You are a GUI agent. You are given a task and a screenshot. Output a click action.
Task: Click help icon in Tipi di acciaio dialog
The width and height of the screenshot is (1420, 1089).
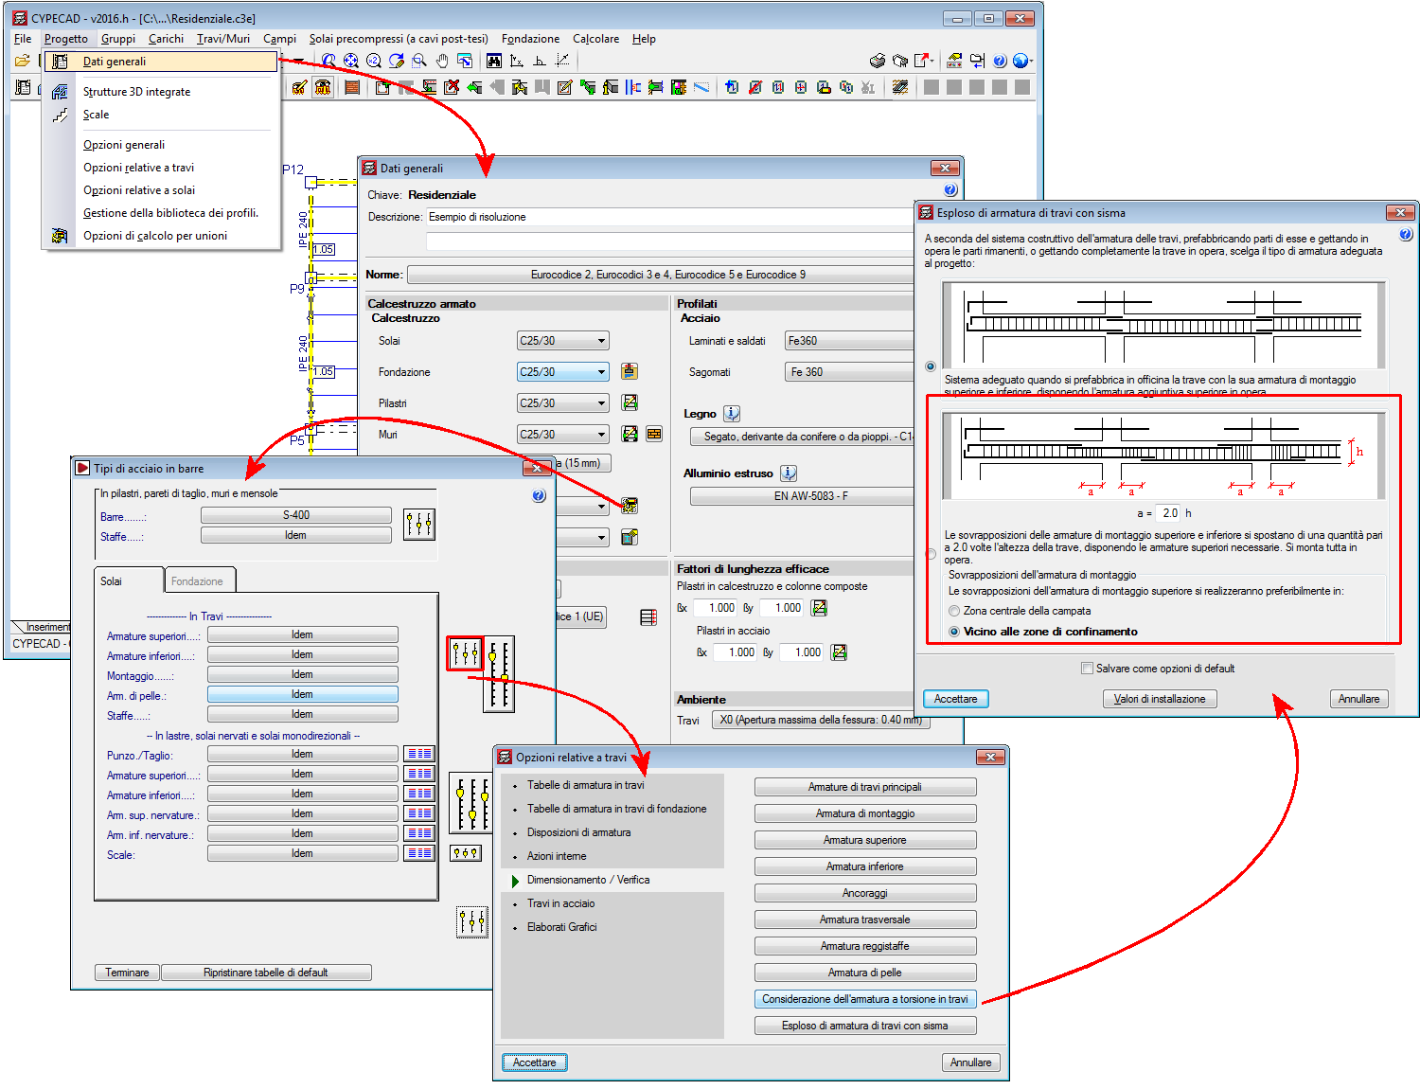point(539,495)
